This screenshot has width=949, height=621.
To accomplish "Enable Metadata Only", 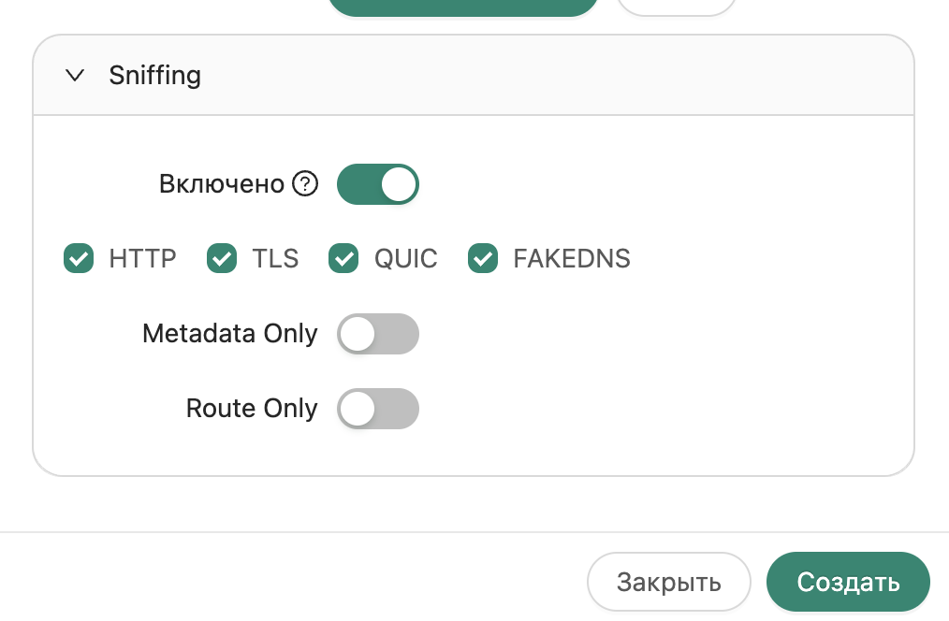I will (x=377, y=334).
